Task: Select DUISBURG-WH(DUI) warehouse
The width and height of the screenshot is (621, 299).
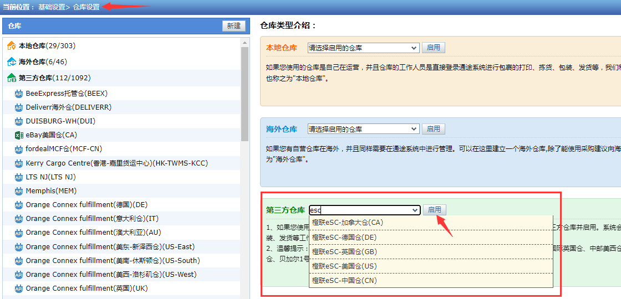Action: point(60,121)
